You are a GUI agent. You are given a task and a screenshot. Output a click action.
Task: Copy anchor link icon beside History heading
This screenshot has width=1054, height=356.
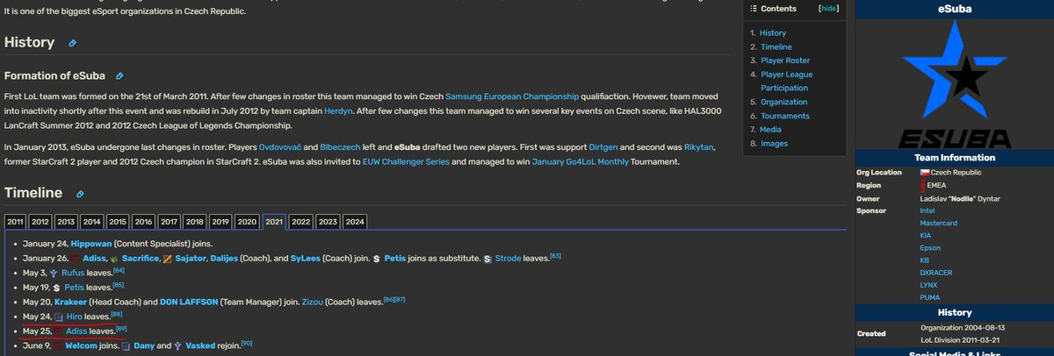pos(73,43)
